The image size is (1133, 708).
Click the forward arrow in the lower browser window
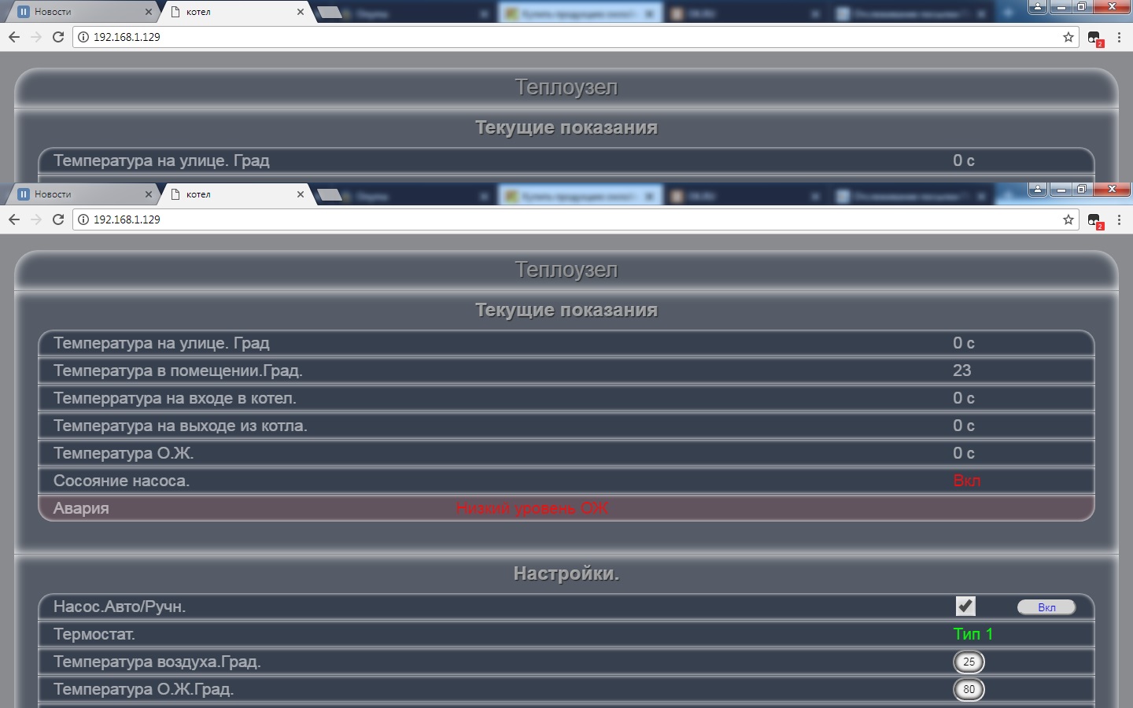[35, 219]
